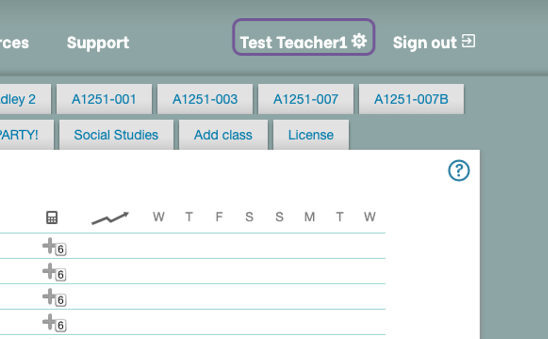Click the plus 6 icon in first row
The image size is (548, 339).
click(x=54, y=247)
